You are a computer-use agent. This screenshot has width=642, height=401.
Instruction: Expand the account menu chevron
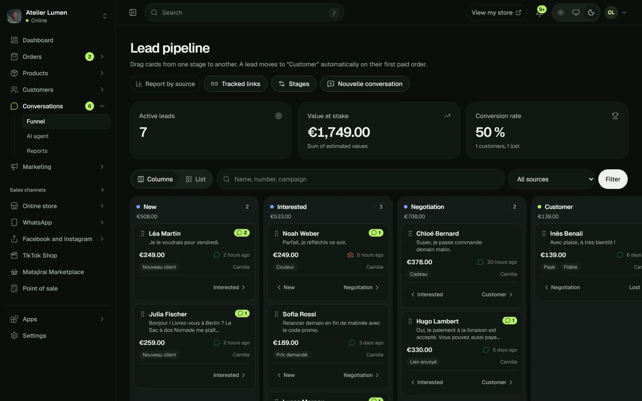click(624, 12)
